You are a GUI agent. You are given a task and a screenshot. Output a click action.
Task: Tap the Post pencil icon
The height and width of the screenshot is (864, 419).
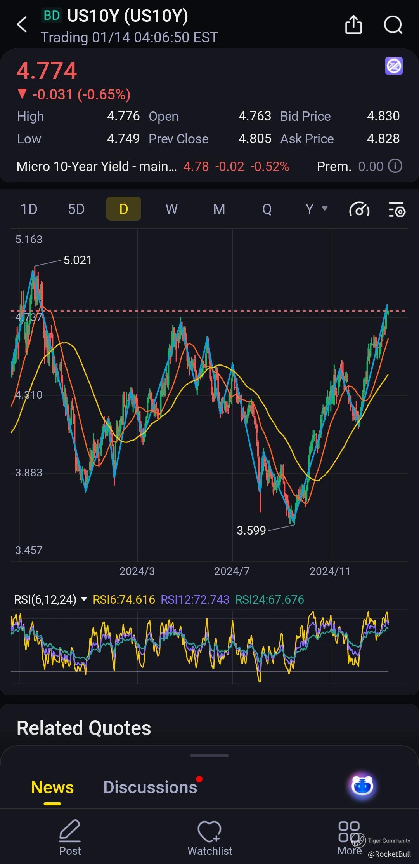tap(70, 831)
